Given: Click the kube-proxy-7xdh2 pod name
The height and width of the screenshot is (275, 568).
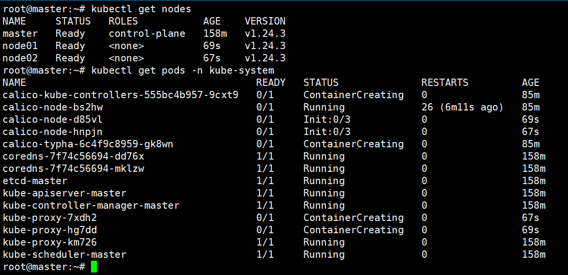Looking at the screenshot, I should [x=50, y=218].
